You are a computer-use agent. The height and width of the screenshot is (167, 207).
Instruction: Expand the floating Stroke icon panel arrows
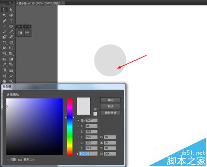[x=26, y=26]
